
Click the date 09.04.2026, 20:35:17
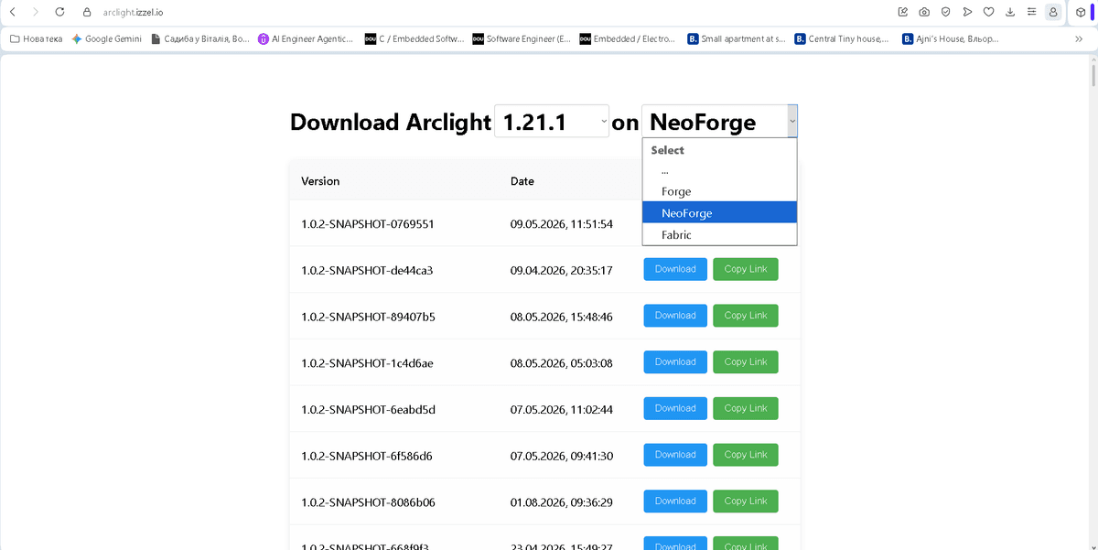click(x=562, y=270)
